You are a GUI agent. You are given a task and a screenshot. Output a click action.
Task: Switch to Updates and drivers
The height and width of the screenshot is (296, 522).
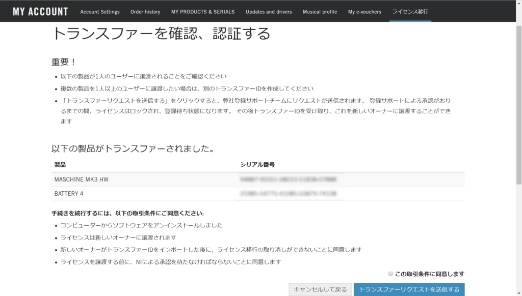(270, 12)
